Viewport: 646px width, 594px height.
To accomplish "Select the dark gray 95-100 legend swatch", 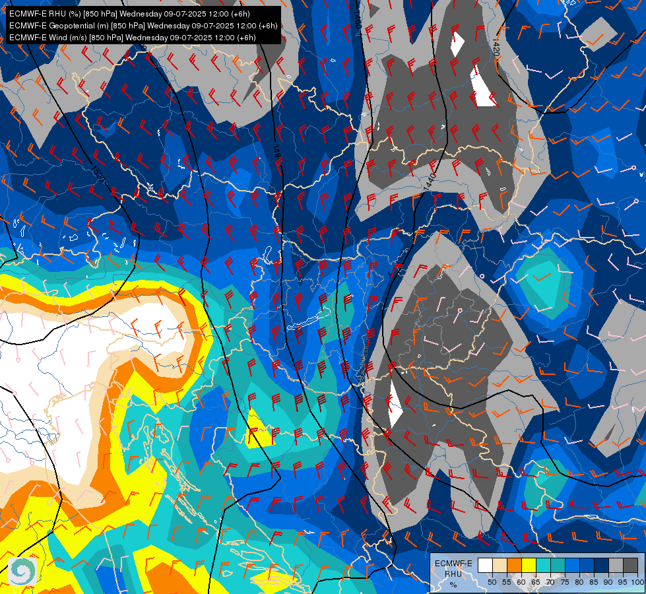I will (x=631, y=565).
